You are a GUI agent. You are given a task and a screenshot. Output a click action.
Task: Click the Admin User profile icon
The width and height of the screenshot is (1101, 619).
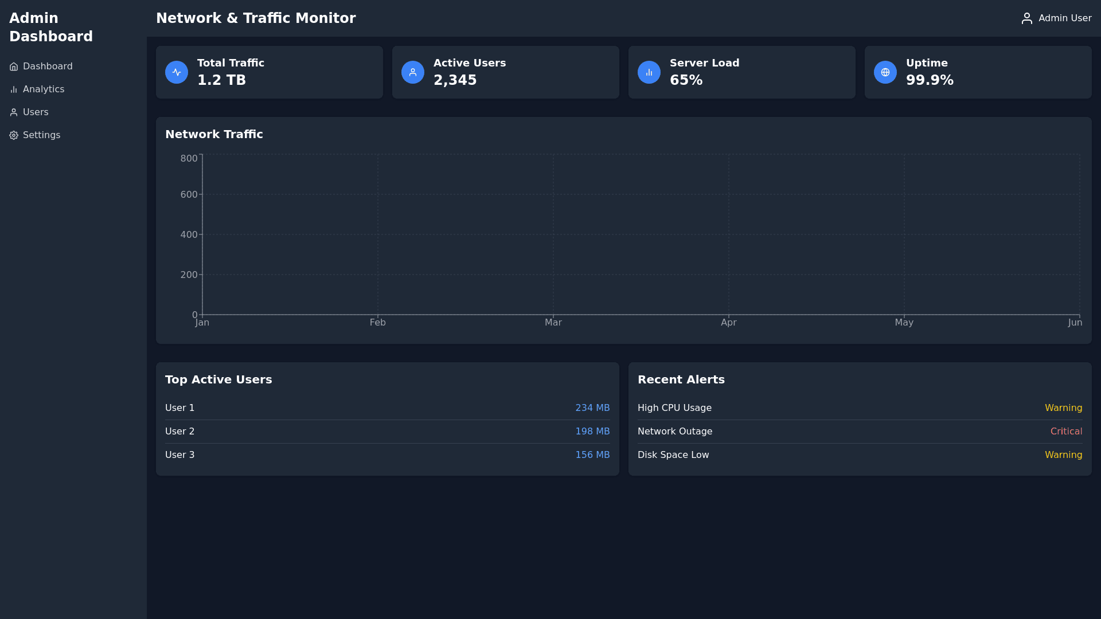(x=1027, y=18)
